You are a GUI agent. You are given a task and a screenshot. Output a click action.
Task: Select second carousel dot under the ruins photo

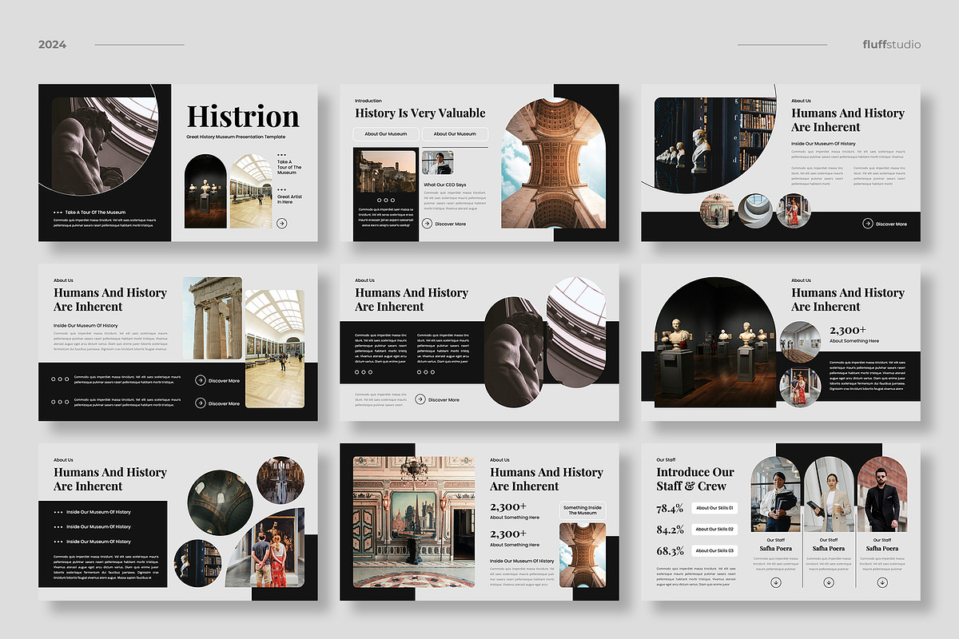tap(386, 200)
